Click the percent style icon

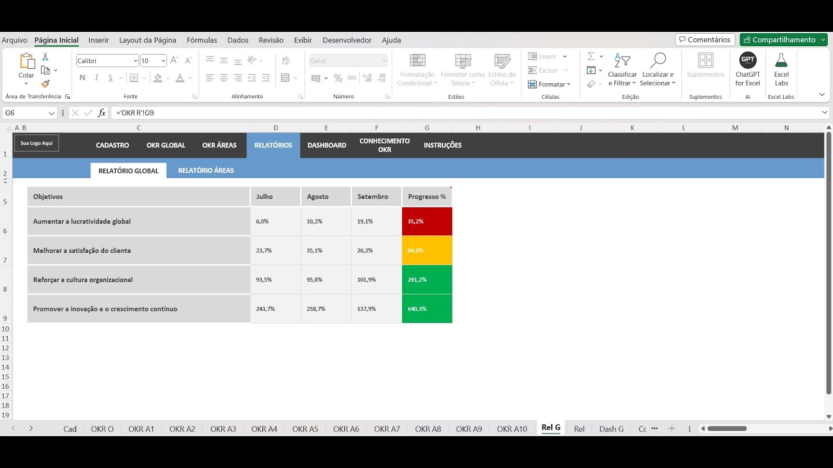338,78
